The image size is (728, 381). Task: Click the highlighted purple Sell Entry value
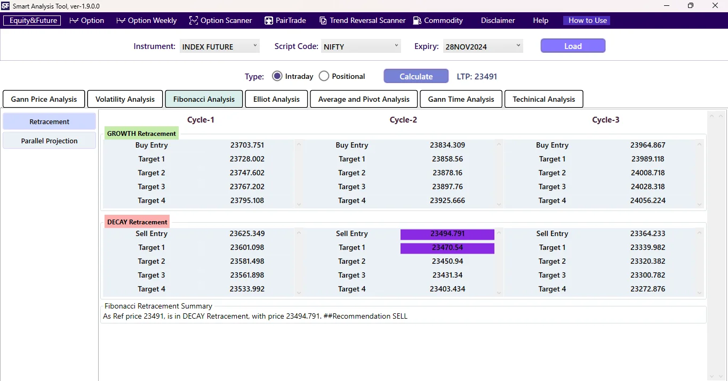tap(447, 233)
